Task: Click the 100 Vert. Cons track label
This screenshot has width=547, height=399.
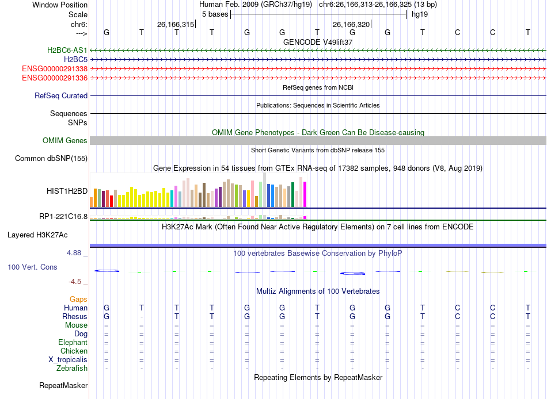Action: point(32,267)
